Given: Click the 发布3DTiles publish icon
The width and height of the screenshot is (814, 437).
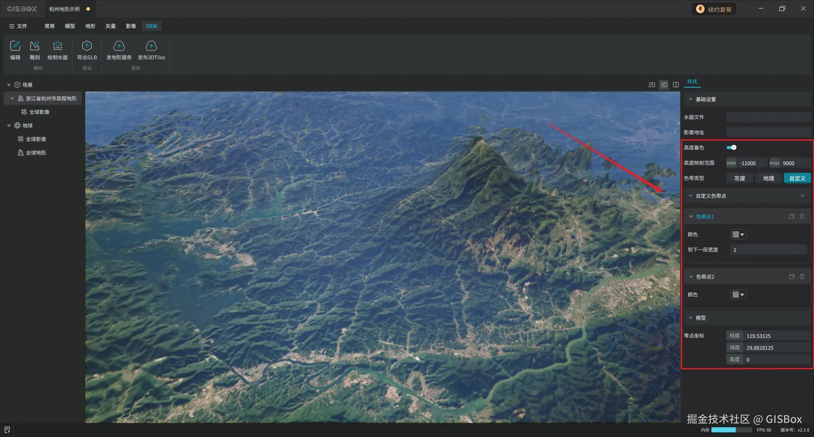Looking at the screenshot, I should (x=151, y=46).
